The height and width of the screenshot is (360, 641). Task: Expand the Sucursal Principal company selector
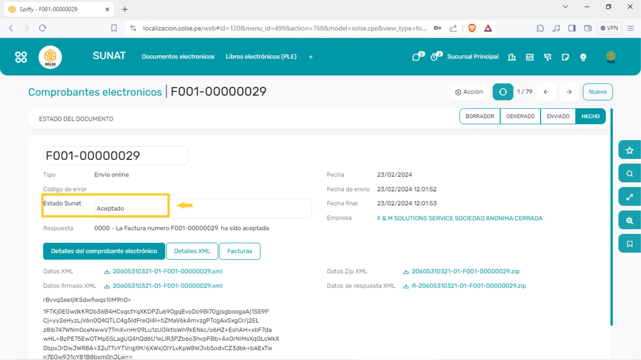[x=472, y=57]
